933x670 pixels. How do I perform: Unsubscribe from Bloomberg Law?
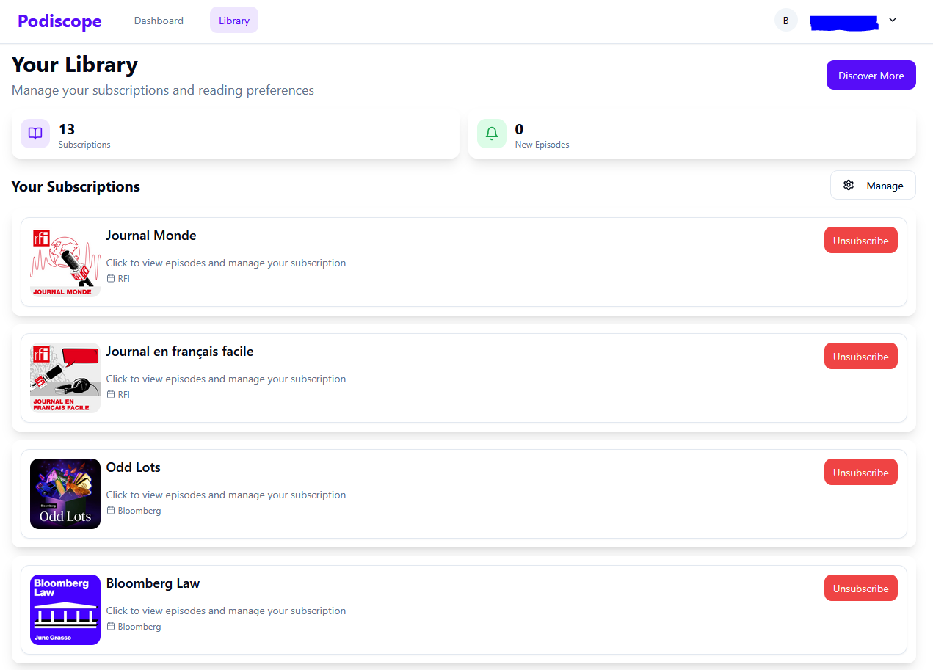[860, 589]
